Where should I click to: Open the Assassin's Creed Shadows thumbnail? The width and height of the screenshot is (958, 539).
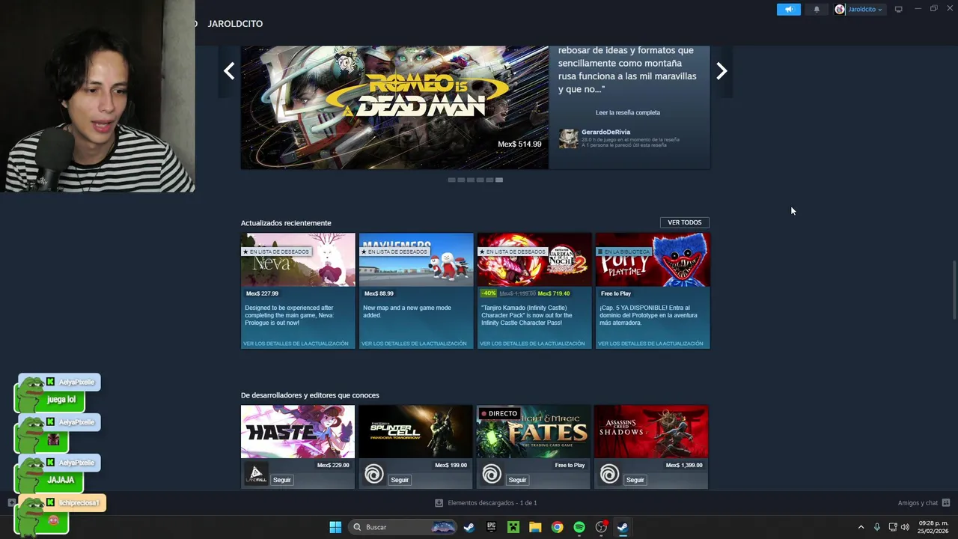pyautogui.click(x=651, y=432)
